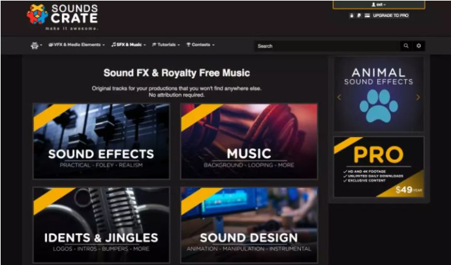Click the lock icon near upgrade
This screenshot has height=265, width=451.
352,16
